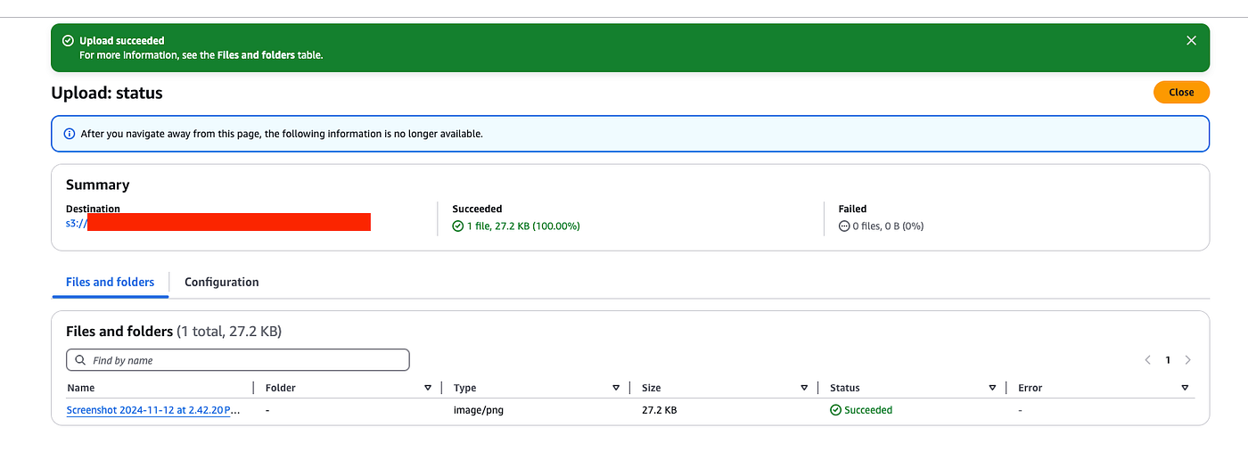1248x452 pixels.
Task: Sort by Error column arrow
Action: coord(1185,388)
